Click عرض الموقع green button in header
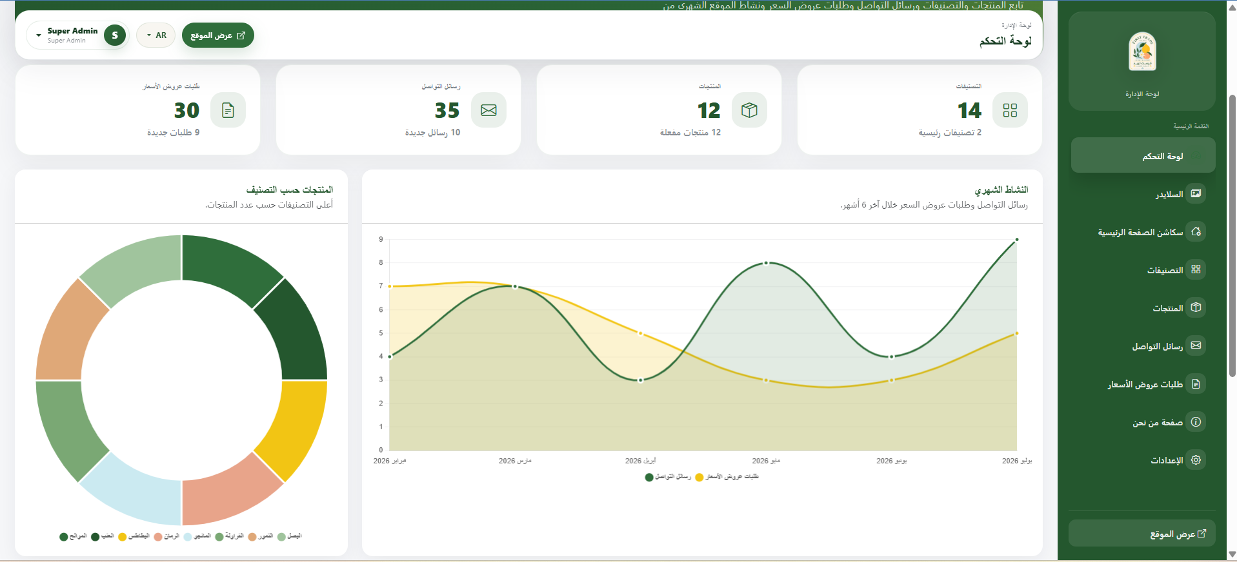This screenshot has width=1237, height=562. point(217,35)
